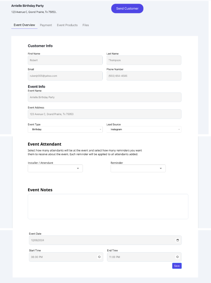Open the Reminder dropdown
The width and height of the screenshot is (211, 283).
138,169
